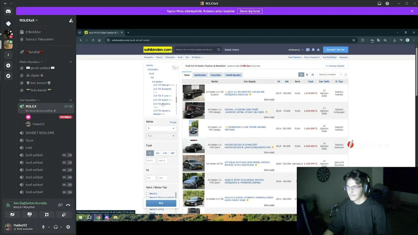The height and width of the screenshot is (235, 418).
Task: Click the Ara search button in filters
Action: point(161,203)
